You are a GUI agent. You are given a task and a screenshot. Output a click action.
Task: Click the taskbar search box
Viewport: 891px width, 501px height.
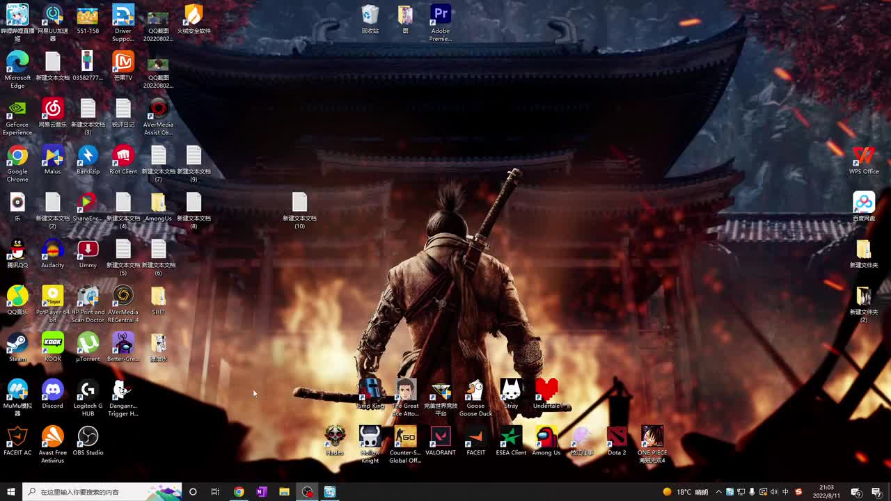click(102, 492)
